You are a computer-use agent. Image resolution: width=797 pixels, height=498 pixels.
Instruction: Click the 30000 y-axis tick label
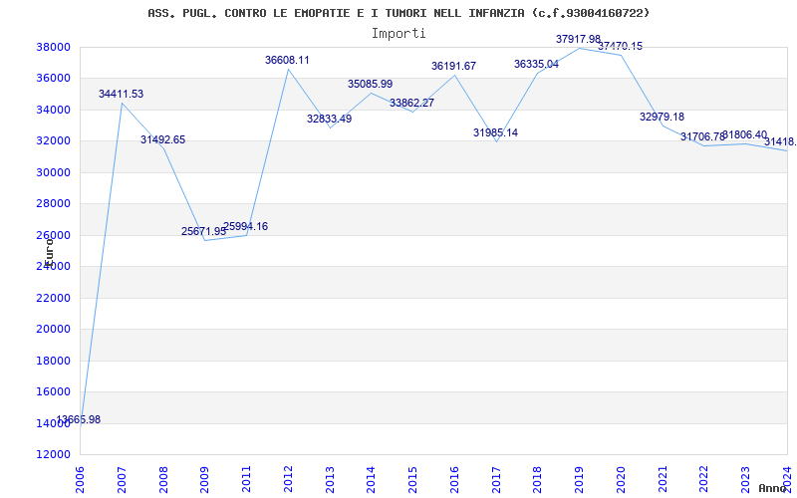53,172
